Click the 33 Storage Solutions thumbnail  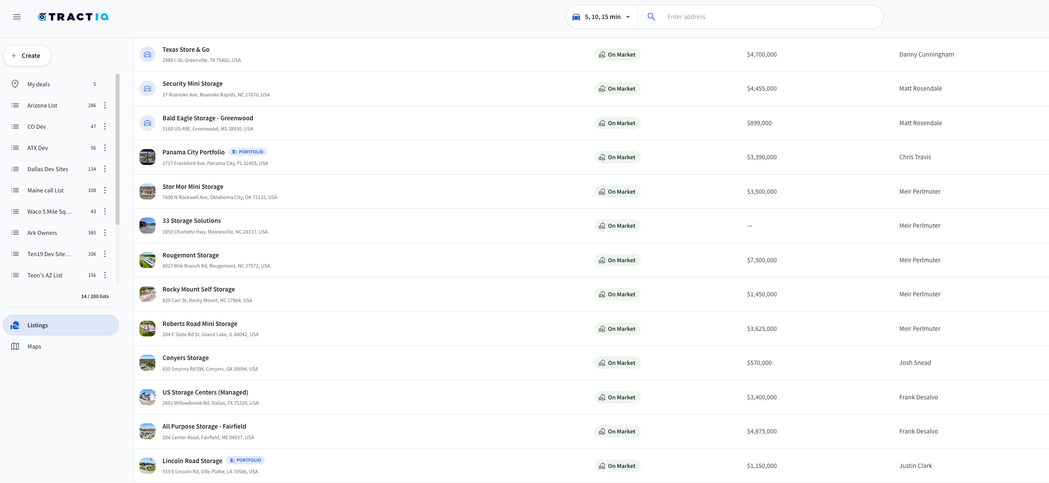point(147,226)
